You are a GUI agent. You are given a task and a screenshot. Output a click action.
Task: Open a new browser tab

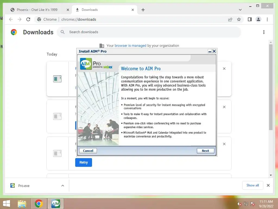tap(143, 10)
